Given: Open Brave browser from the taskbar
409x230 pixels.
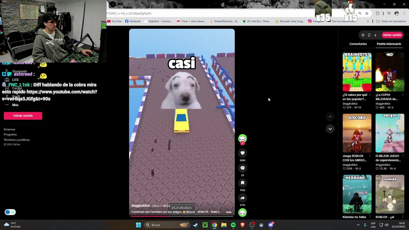Looking at the screenshot, I should (243, 225).
